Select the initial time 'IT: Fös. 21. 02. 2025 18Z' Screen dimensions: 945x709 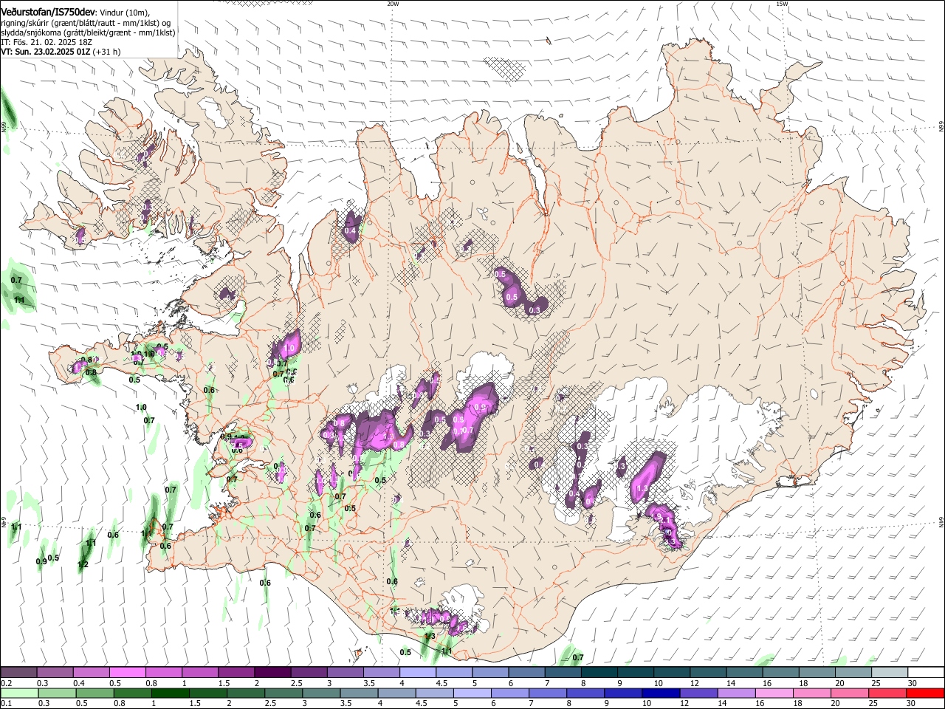46,42
